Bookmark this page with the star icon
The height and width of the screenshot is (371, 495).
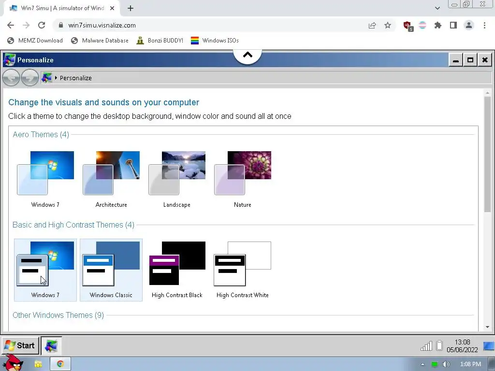(x=388, y=25)
